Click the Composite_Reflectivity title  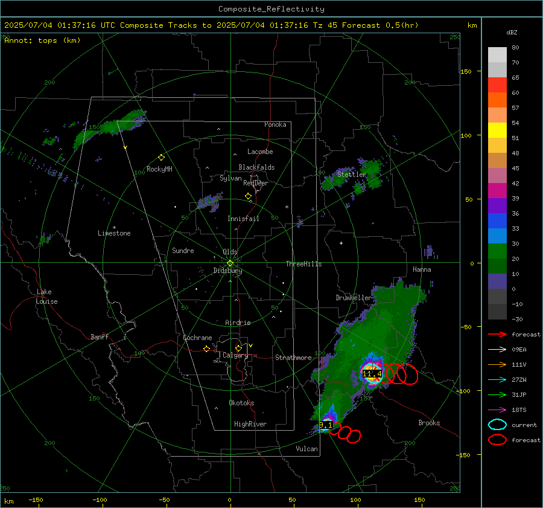tap(271, 9)
